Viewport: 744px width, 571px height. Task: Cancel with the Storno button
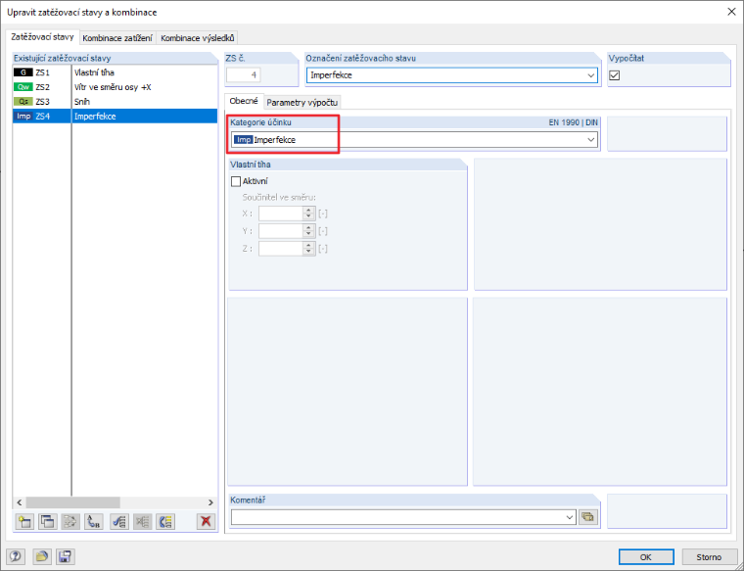(709, 556)
